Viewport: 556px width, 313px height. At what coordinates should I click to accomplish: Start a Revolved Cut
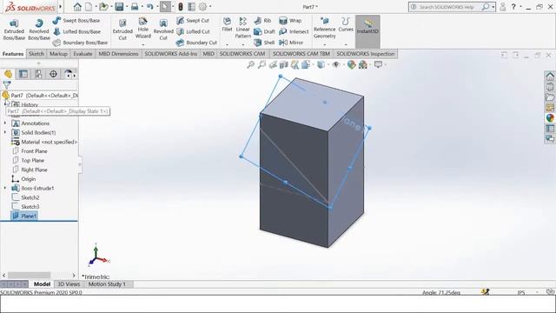tap(163, 30)
